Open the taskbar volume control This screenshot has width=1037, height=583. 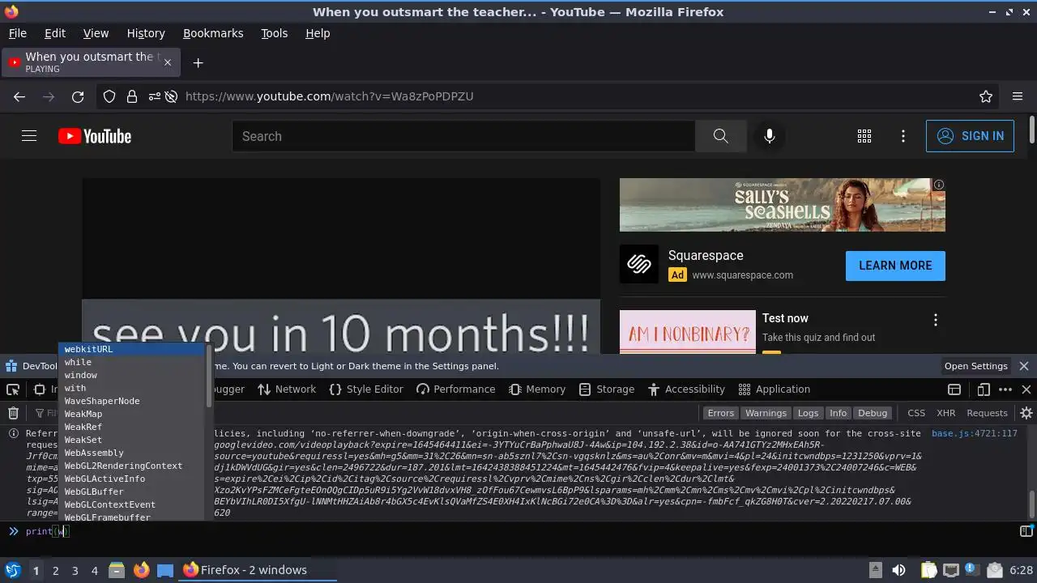point(898,570)
